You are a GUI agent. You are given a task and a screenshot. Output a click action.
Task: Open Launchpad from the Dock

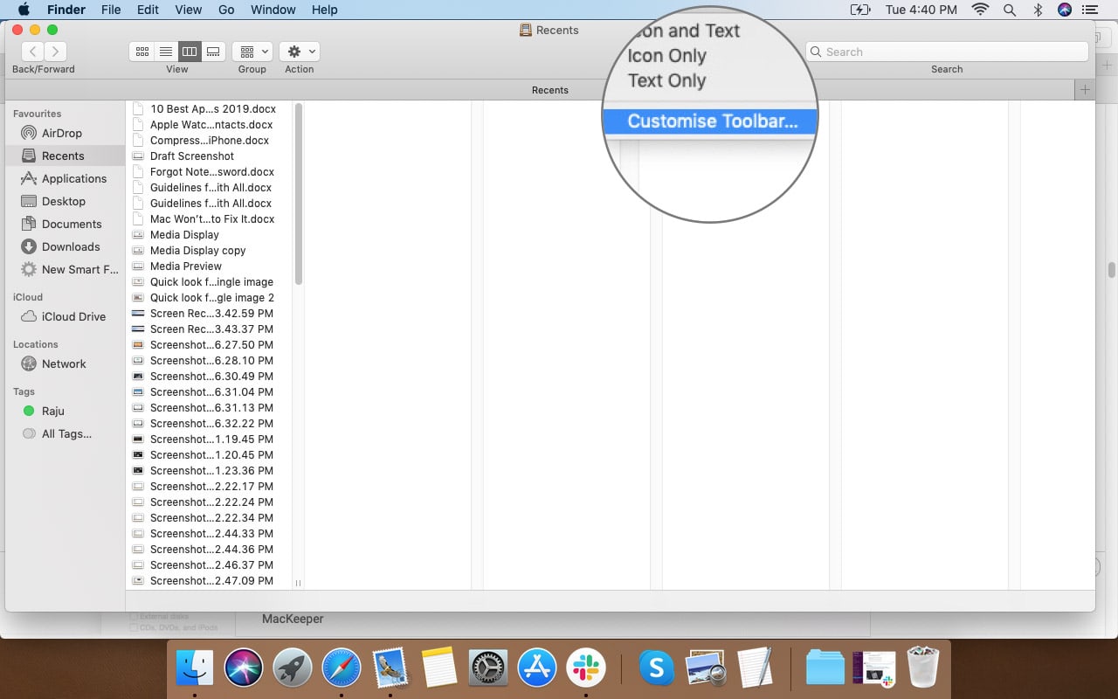[x=292, y=668]
